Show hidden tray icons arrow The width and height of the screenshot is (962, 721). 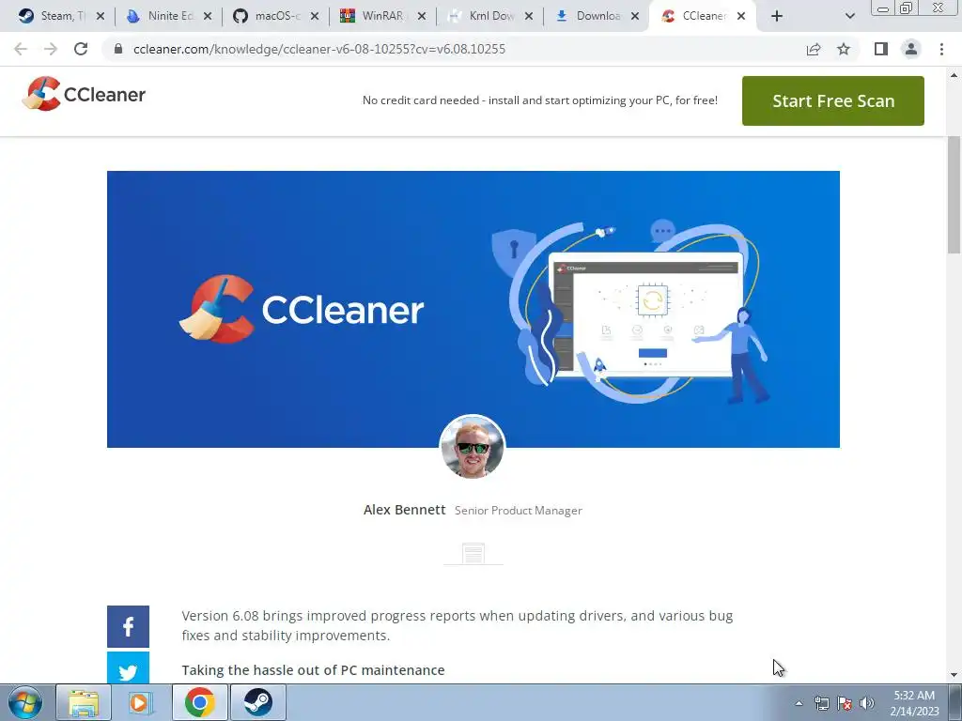(799, 703)
